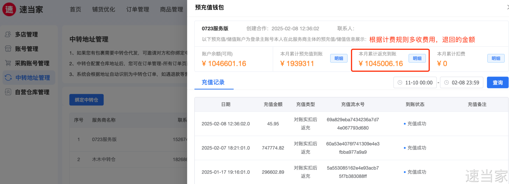Open 首页 in top navigation
The image size is (509, 184).
pos(75,9)
